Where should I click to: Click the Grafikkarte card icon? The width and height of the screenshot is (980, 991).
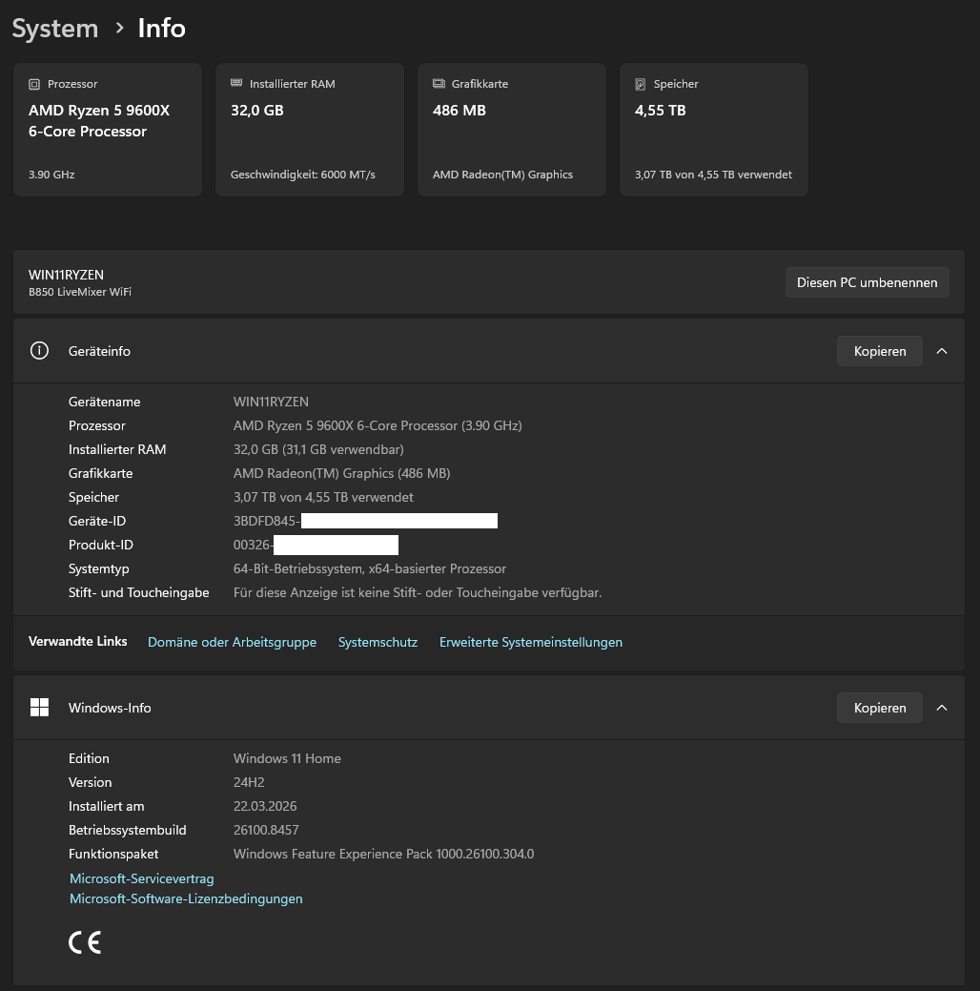pos(439,83)
